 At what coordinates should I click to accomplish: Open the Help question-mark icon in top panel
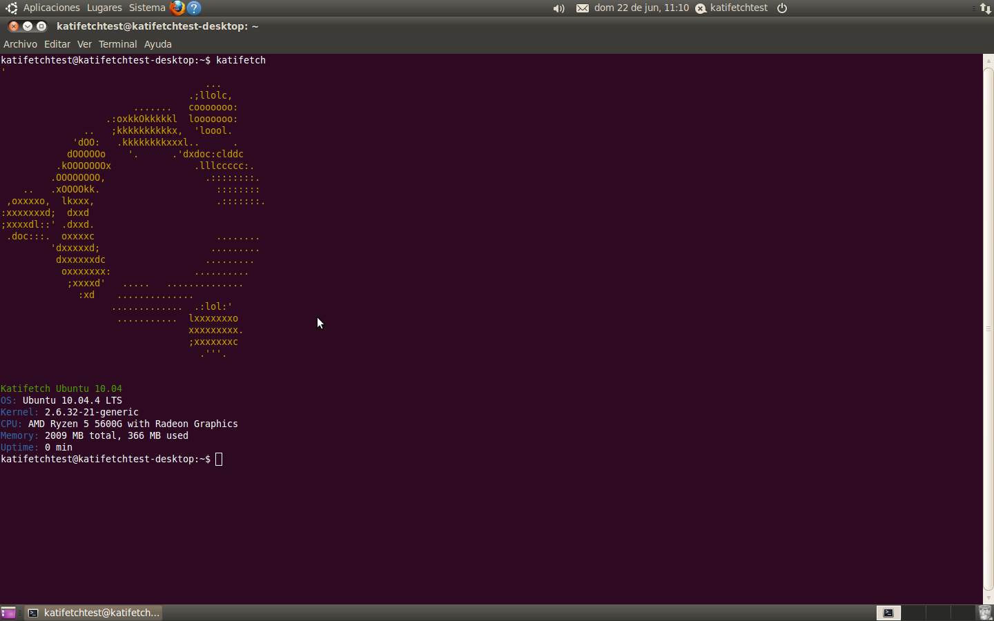194,8
